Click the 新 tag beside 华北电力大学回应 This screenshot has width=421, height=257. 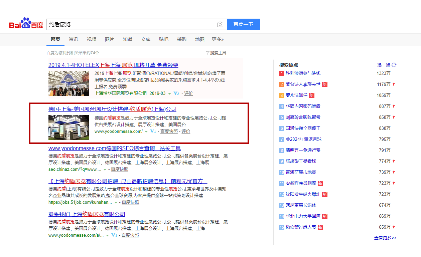coord(325,216)
